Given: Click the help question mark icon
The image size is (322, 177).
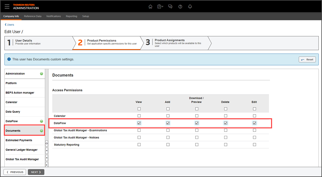Looking at the screenshot, I should tap(180, 6).
